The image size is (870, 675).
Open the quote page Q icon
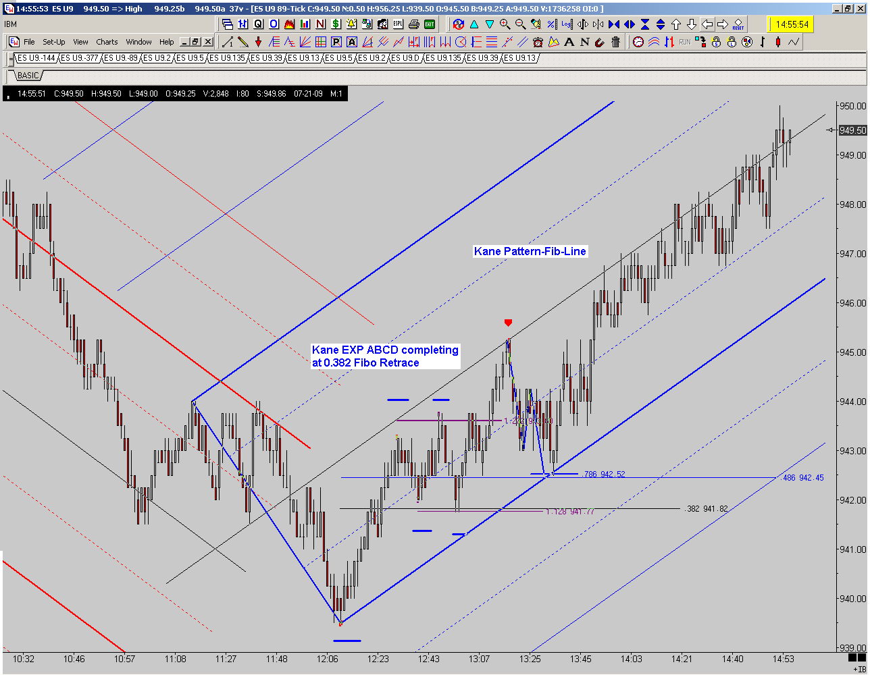[x=258, y=24]
